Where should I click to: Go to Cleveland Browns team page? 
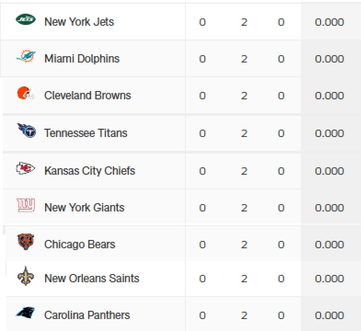click(x=87, y=95)
